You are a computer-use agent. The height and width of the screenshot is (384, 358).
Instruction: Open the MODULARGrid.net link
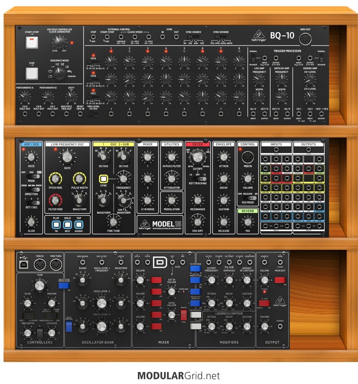(x=179, y=376)
